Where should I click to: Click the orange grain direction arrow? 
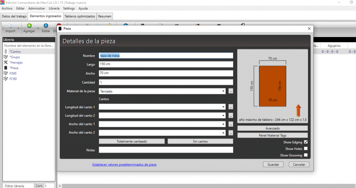click(298, 111)
